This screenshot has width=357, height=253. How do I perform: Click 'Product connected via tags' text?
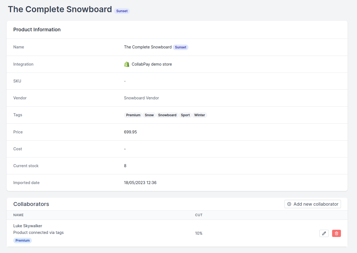click(38, 233)
